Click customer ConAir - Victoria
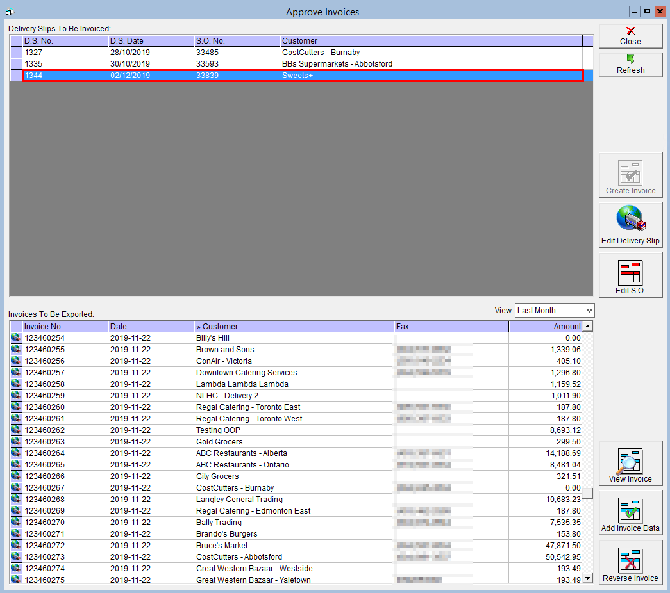 point(224,361)
